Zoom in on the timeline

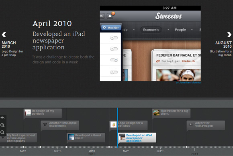[2, 125]
